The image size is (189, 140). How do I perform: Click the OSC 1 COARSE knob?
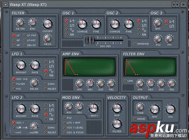[82, 24]
